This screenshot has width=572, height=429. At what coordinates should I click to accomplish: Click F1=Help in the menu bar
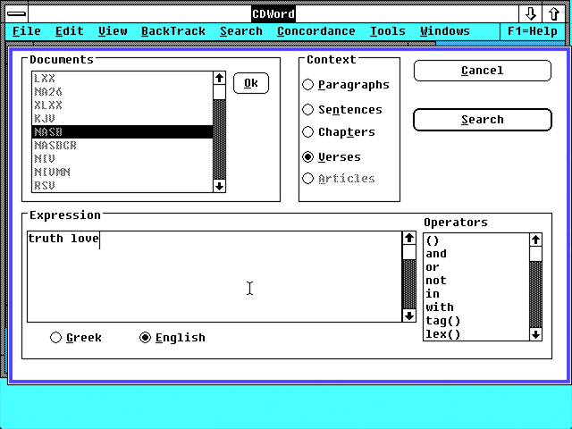point(533,31)
